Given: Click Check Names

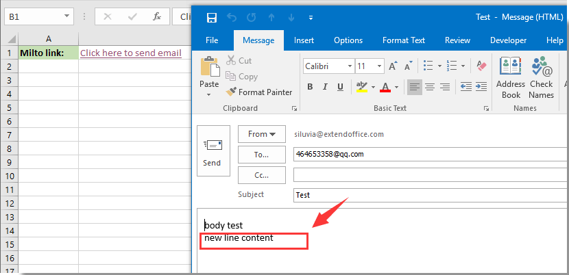Looking at the screenshot, I should (x=541, y=78).
